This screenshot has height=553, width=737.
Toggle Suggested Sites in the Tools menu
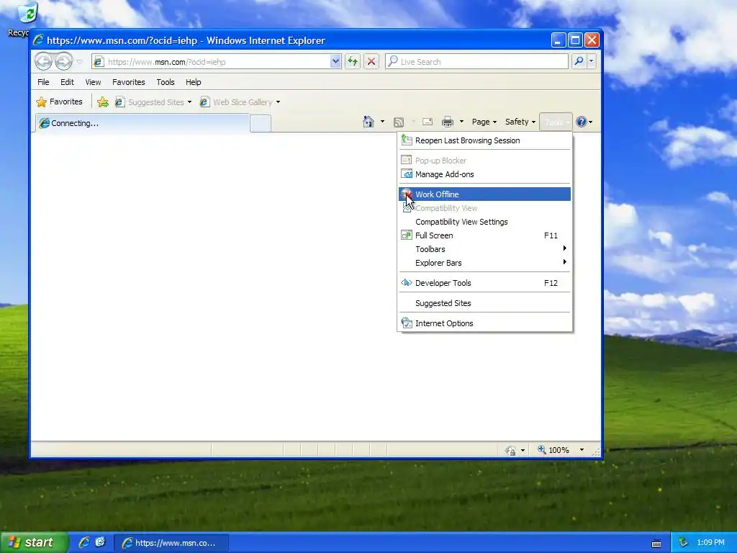click(484, 303)
